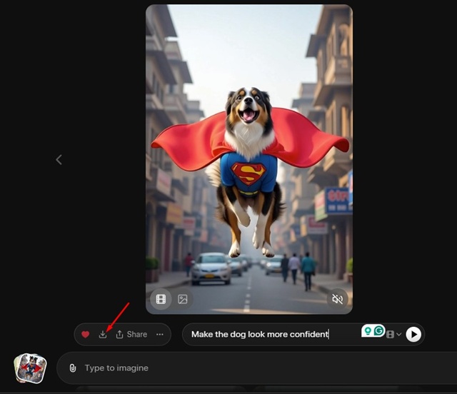This screenshot has height=394, width=457.
Task: Click the red heart like icon
Action: click(86, 334)
